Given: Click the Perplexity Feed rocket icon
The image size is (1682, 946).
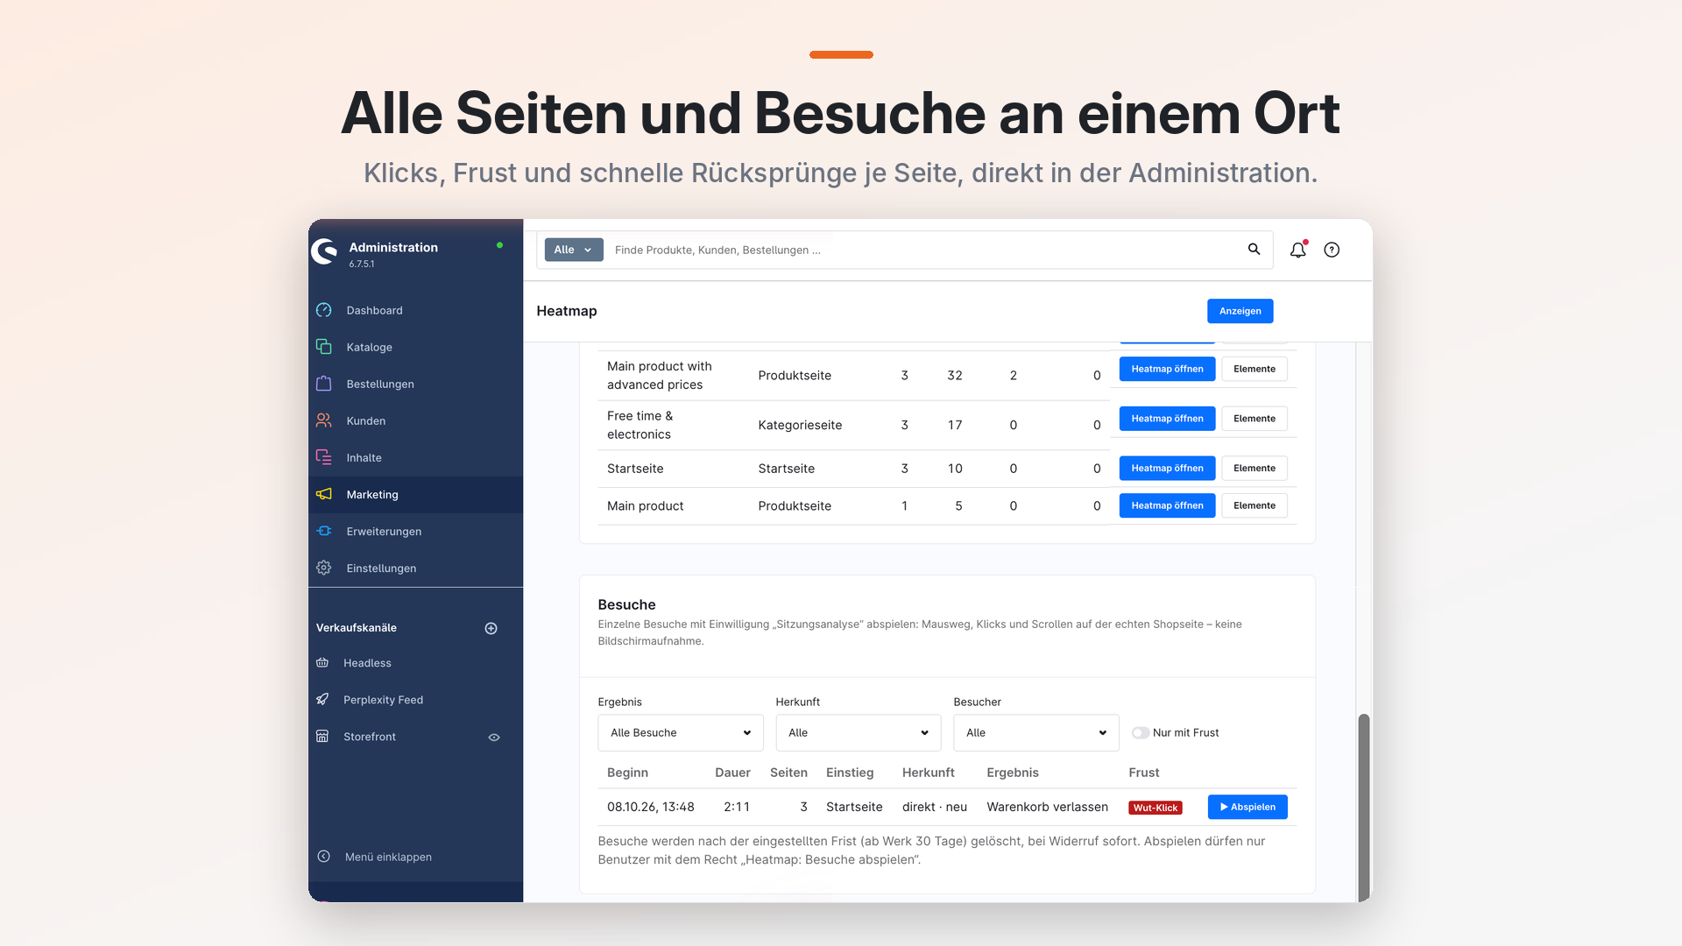Looking at the screenshot, I should tap(322, 700).
